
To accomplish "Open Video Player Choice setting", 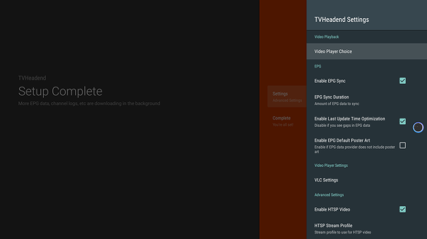I will click(367, 51).
